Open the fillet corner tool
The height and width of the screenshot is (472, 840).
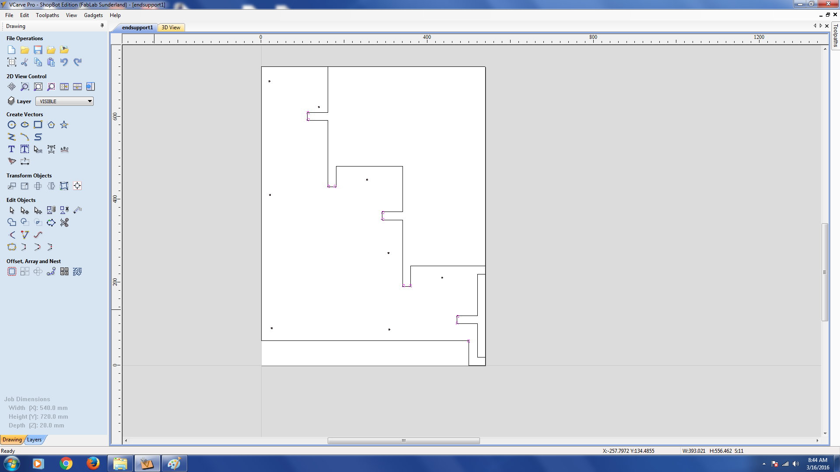[12, 235]
